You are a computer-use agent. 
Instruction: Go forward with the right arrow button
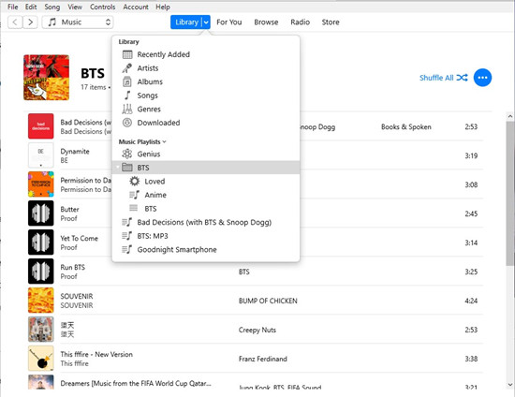coord(30,22)
